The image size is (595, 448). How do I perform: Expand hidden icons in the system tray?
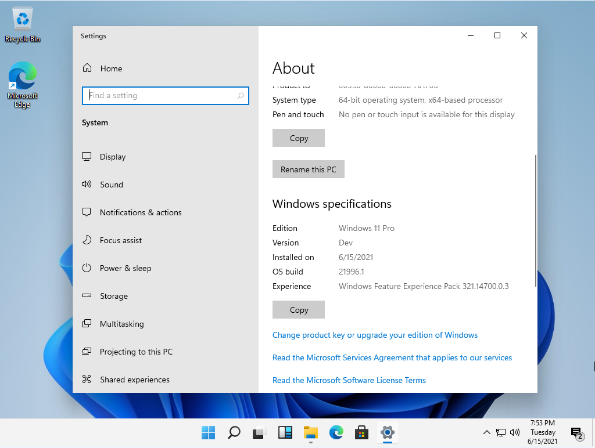[487, 432]
